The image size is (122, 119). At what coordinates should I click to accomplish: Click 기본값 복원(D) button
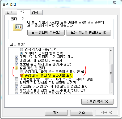[x=97, y=102]
